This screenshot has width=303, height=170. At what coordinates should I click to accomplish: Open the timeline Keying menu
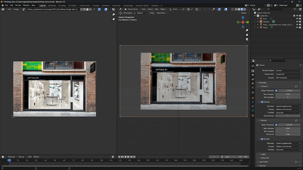click(x=22, y=157)
